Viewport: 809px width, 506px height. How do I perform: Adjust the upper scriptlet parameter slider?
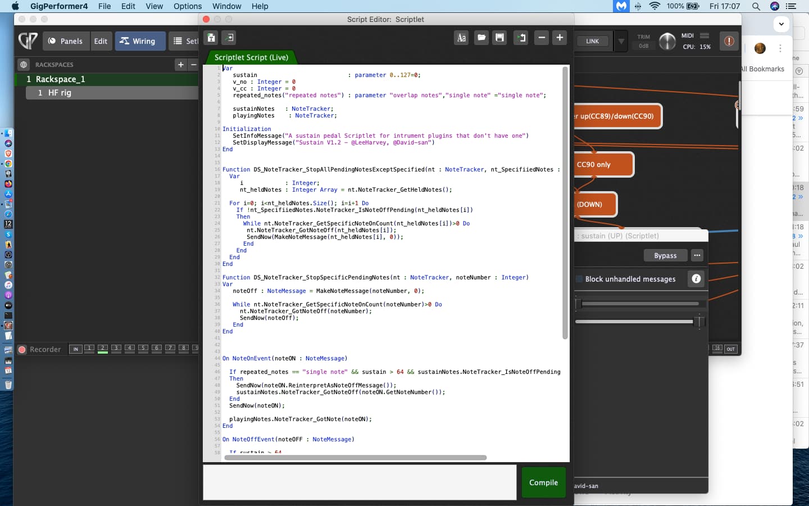639,304
